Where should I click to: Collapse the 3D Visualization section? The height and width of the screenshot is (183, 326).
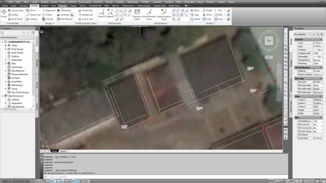coord(320,68)
